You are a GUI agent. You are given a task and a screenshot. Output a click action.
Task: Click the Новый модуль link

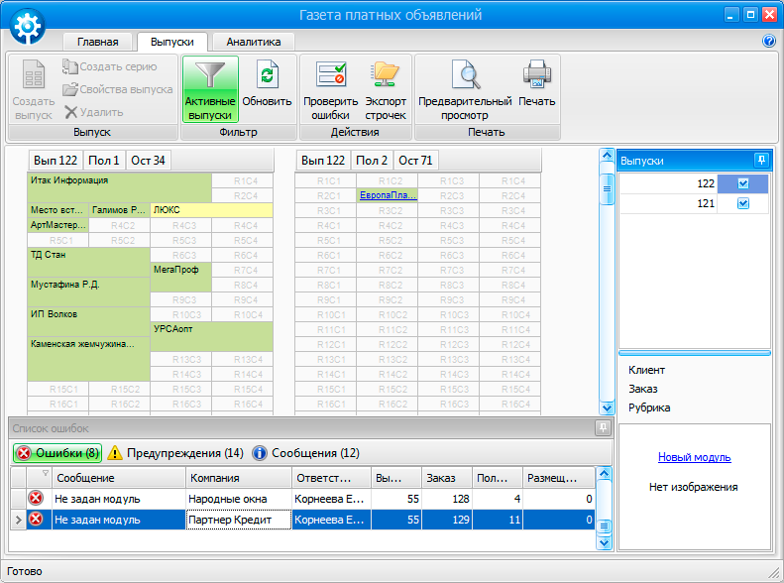coord(694,457)
